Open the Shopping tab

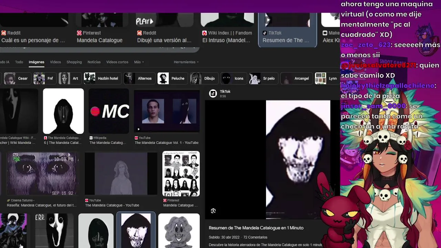(74, 62)
